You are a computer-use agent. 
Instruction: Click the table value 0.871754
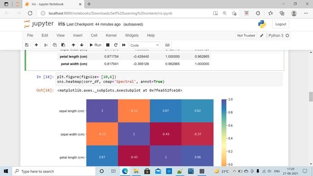click(112, 57)
